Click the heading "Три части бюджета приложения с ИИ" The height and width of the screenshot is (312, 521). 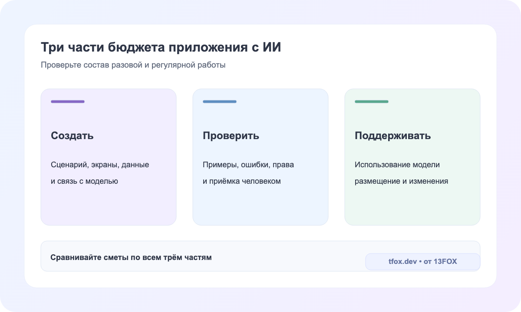[161, 47]
